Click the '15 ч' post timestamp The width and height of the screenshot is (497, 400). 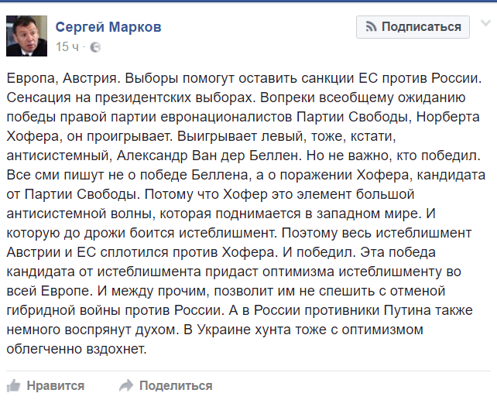(x=67, y=47)
